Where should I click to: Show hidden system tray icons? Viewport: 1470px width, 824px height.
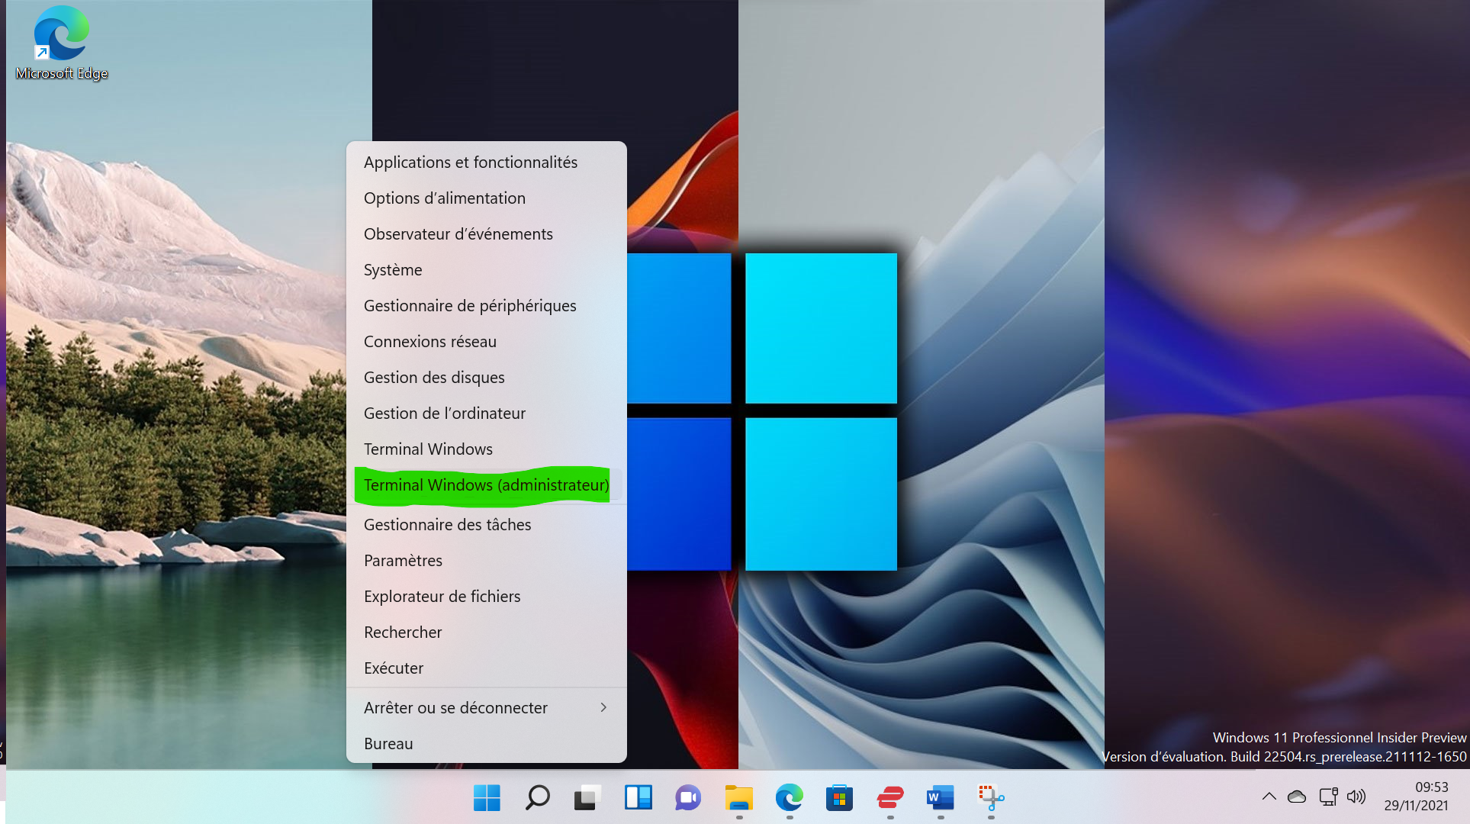(1269, 797)
